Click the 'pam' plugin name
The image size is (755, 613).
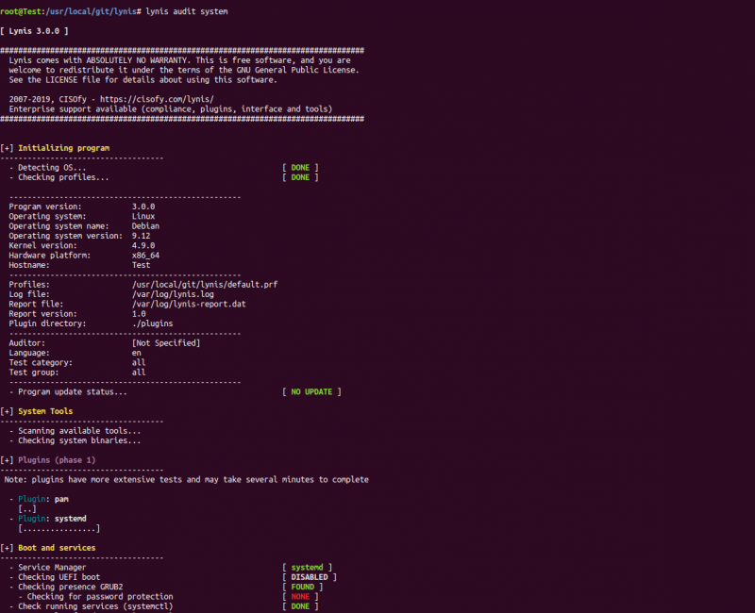(x=62, y=499)
